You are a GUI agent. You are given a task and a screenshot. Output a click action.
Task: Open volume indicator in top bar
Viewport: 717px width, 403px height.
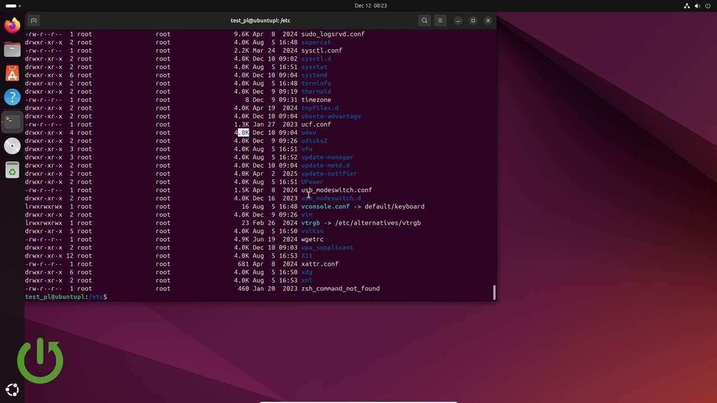pos(697,6)
